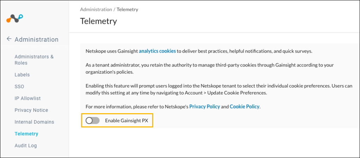
Task: Open Administrators & Roles in sidebar
Action: coord(34,60)
